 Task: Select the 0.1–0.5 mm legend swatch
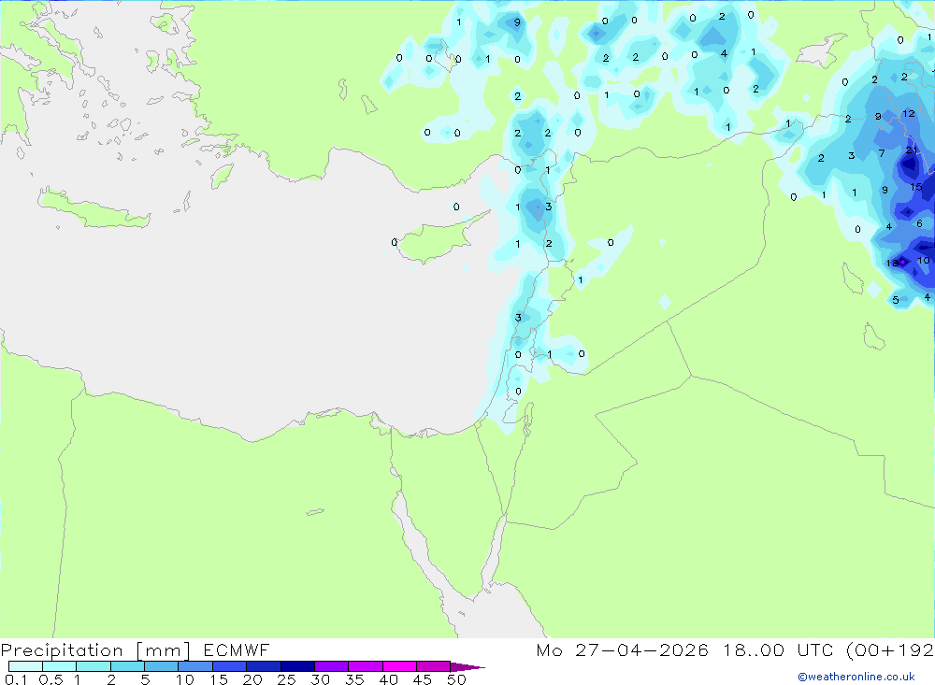(25, 666)
